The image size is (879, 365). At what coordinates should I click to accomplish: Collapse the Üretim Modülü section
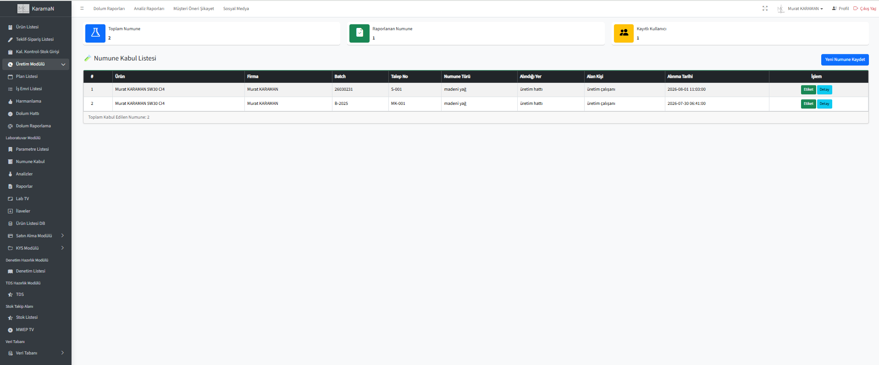36,64
